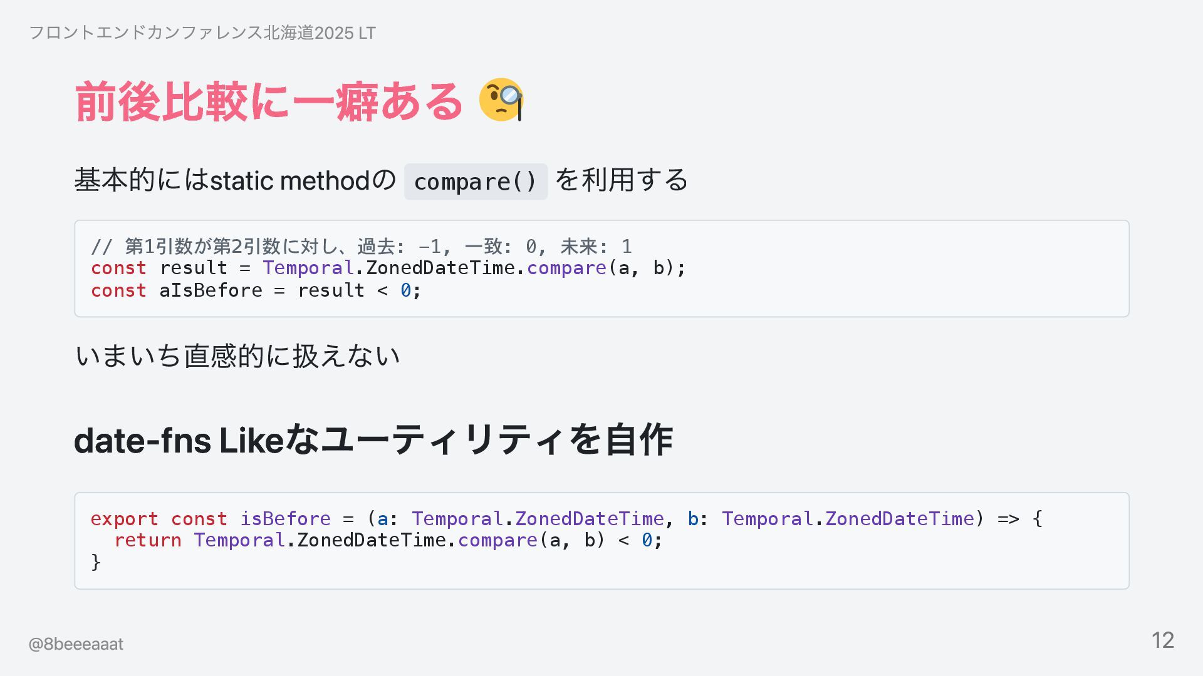1203x676 pixels.
Task: Click the 'result' variable declaration in code
Action: point(194,268)
